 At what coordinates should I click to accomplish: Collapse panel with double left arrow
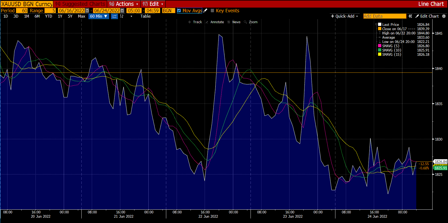pos(410,16)
